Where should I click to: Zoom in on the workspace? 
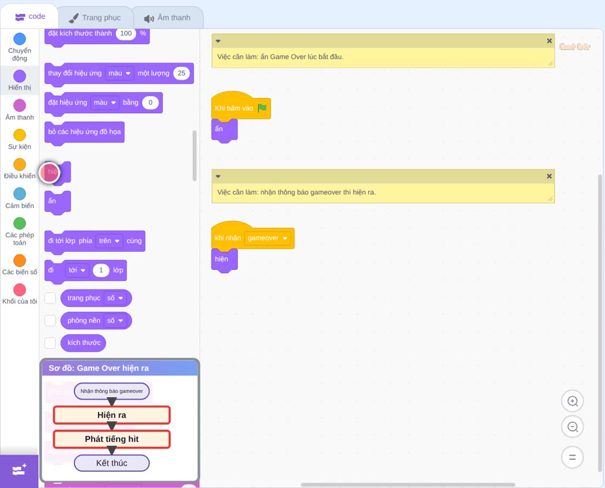572,401
